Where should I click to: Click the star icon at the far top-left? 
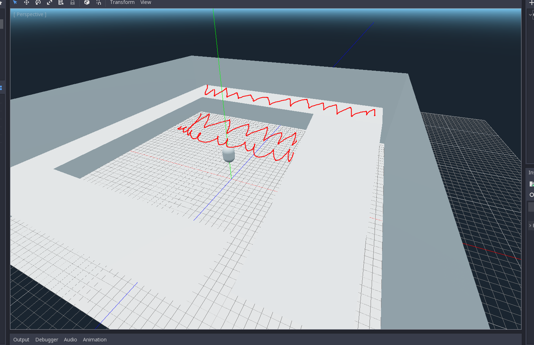click(1, 3)
